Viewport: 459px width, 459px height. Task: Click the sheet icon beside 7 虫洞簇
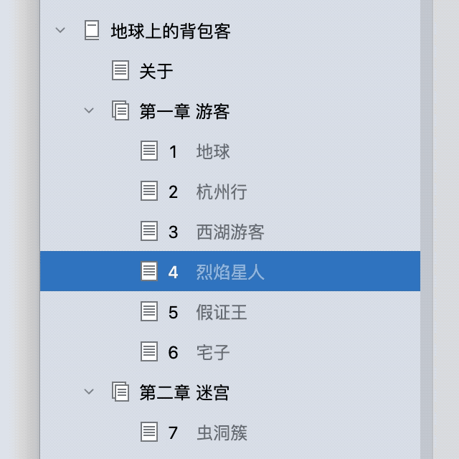click(149, 432)
